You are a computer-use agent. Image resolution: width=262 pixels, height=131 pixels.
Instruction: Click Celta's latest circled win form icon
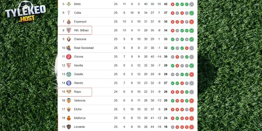pyautogui.click(x=192, y=13)
